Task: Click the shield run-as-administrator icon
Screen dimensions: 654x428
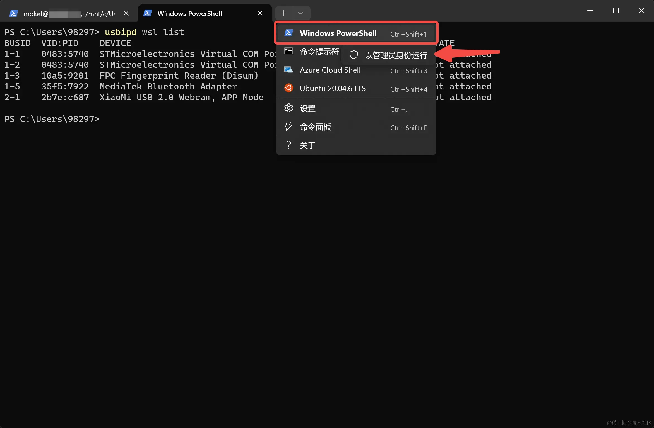Action: pyautogui.click(x=354, y=55)
